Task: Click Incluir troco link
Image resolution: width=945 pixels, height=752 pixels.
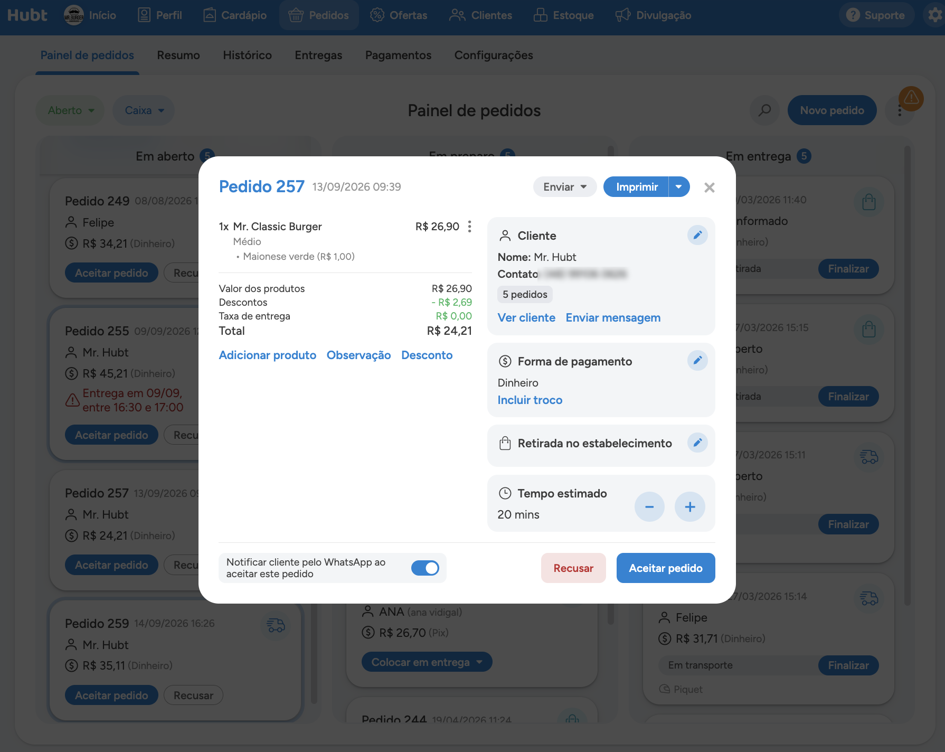Action: coord(530,400)
